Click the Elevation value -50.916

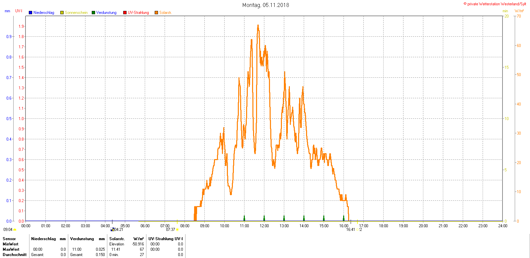point(138,244)
